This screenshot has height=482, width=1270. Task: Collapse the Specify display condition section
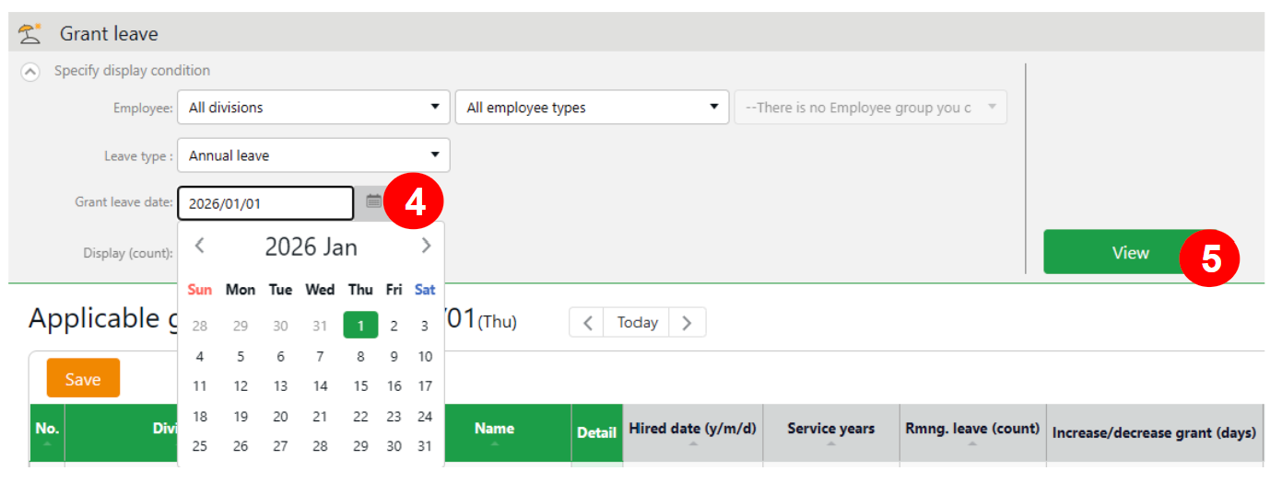click(x=30, y=72)
